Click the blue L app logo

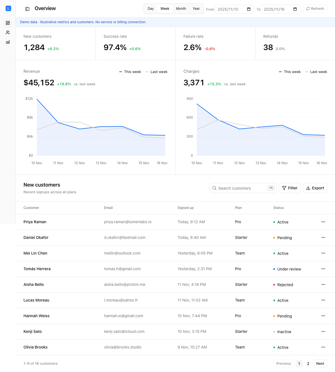click(x=8, y=8)
